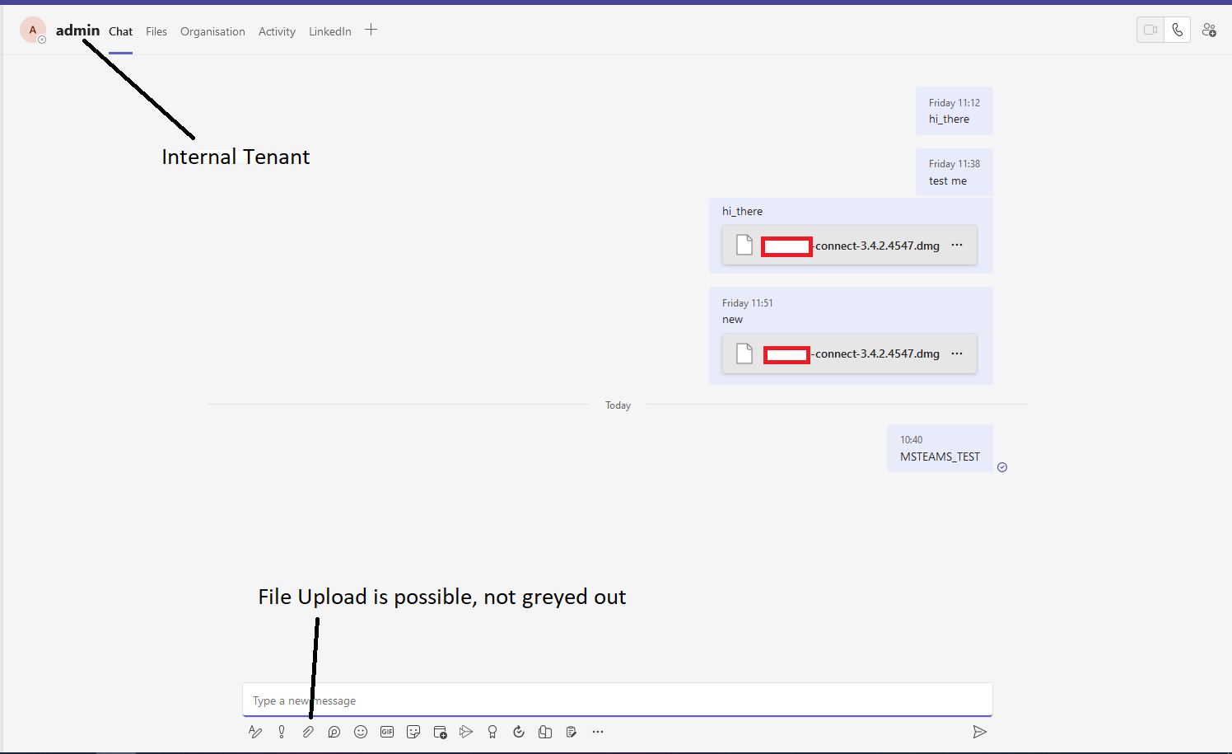Screen dimensions: 1232x754
Task: Attach a file using the paperclip icon
Action: coord(308,732)
